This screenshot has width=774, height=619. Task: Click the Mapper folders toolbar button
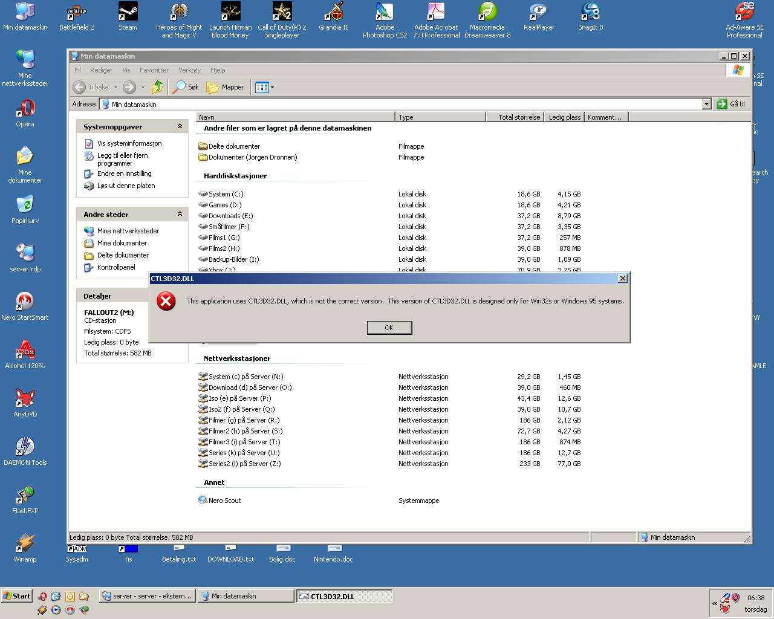point(225,87)
